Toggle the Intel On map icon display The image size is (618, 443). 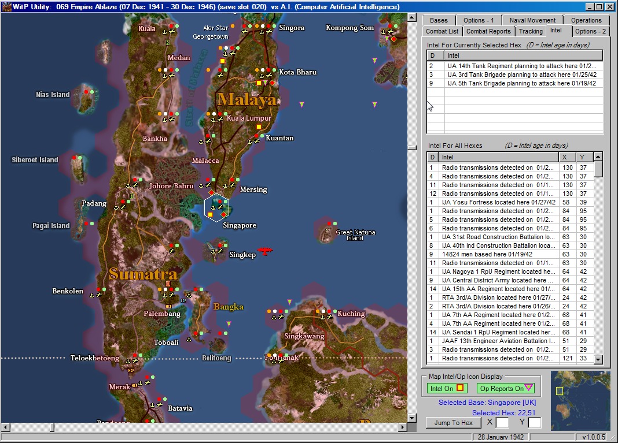pos(447,388)
